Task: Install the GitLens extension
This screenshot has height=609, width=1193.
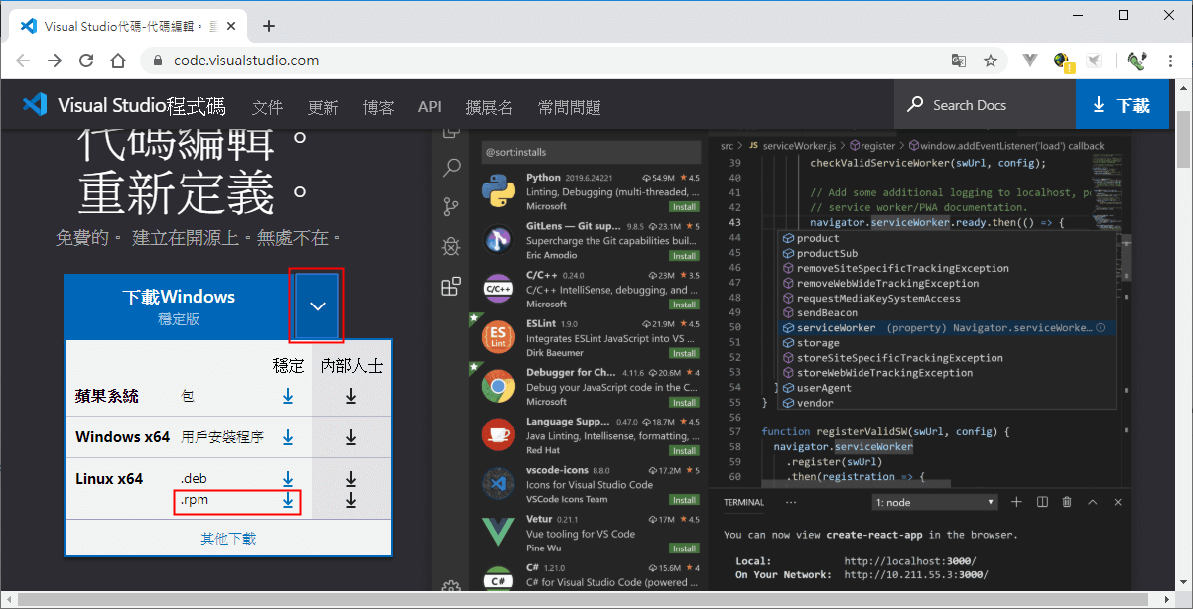Action: (685, 255)
